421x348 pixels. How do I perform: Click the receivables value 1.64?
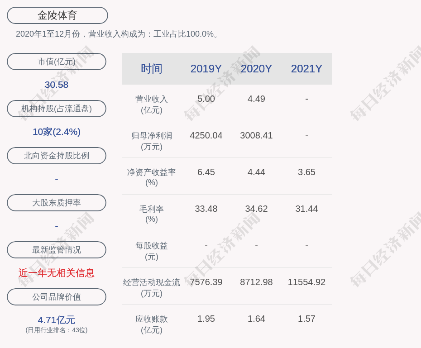256,319
